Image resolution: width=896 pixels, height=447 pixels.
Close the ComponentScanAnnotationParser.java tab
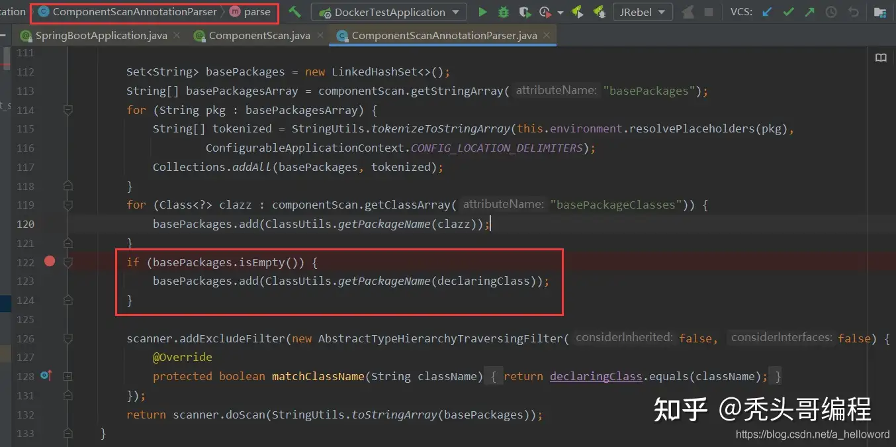click(546, 35)
